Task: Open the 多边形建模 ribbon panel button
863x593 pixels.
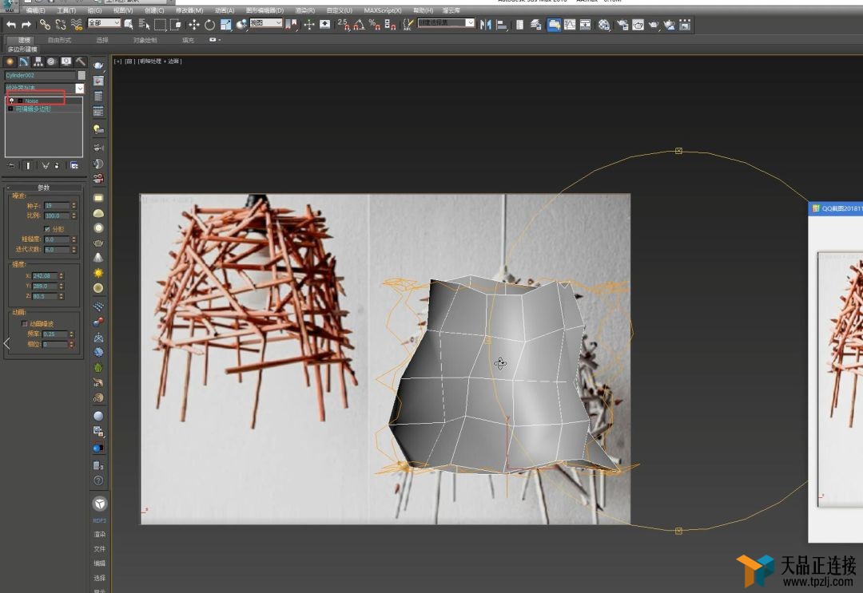Action: 22,49
